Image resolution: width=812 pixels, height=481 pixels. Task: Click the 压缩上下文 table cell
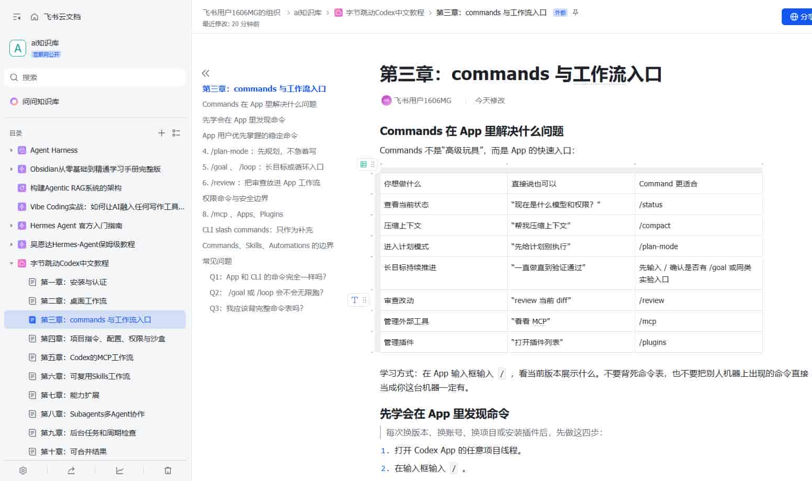(444, 226)
